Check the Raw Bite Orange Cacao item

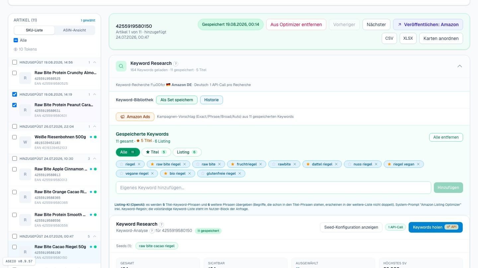(14, 192)
